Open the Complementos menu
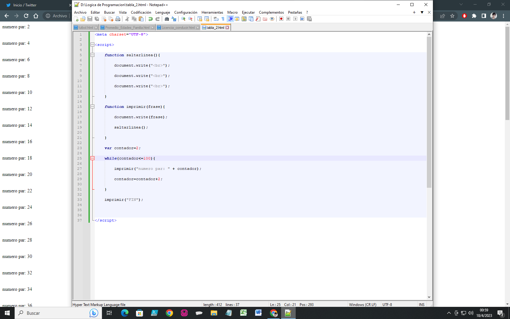The width and height of the screenshot is (510, 319). [x=271, y=12]
